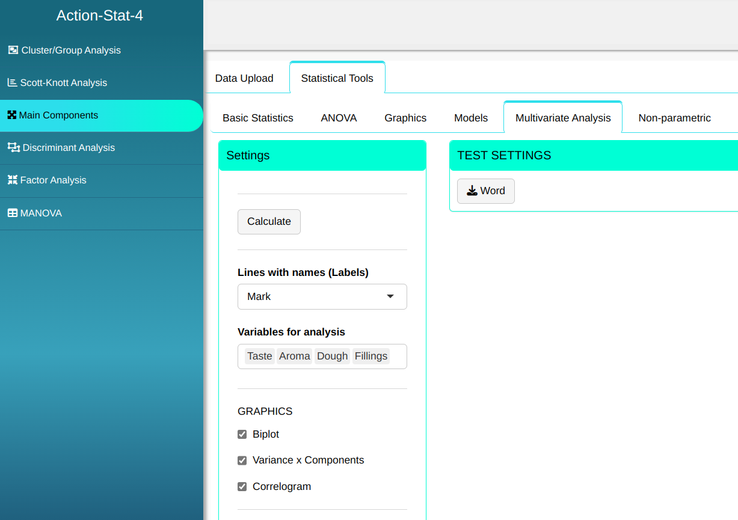Viewport: 738px width, 520px height.
Task: Open the ANOVA tab
Action: [339, 118]
